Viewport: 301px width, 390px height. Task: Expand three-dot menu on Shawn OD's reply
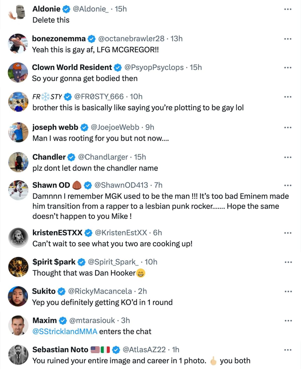tap(288, 185)
